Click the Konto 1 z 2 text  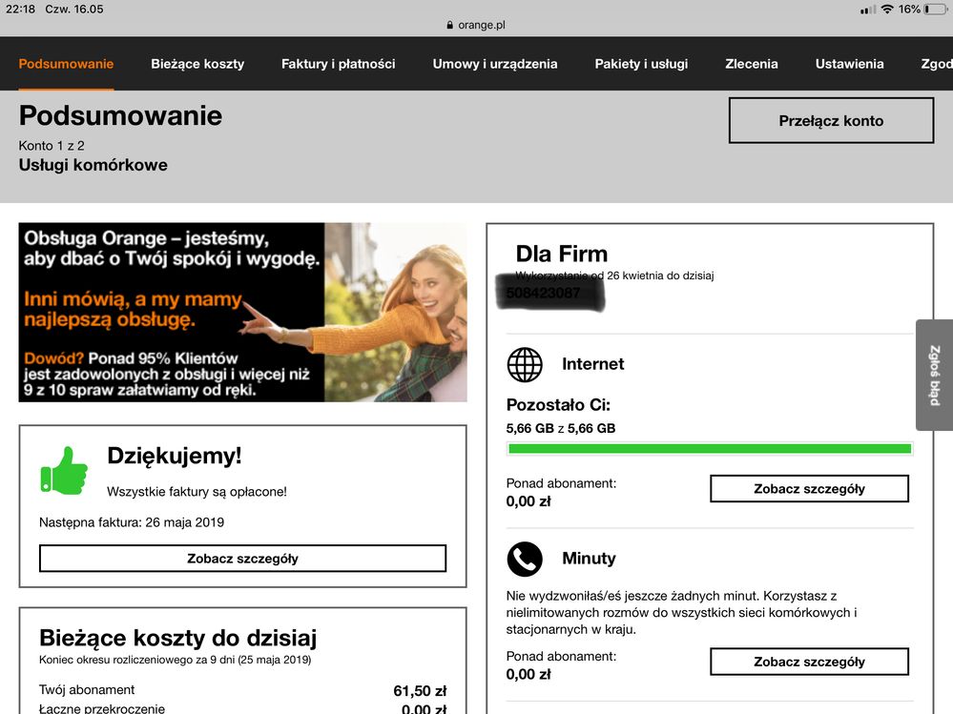click(x=52, y=146)
